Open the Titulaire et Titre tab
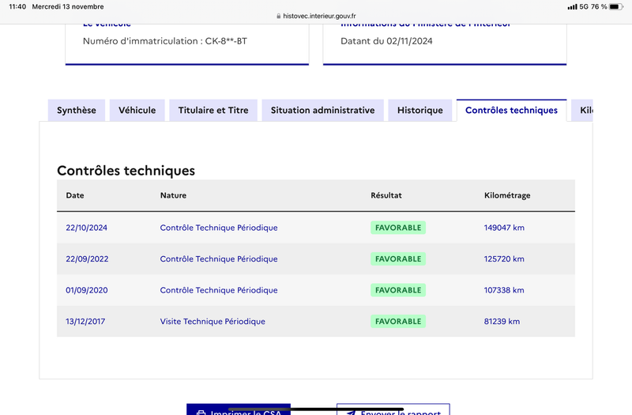Screen dimensions: 632x415 213,110
